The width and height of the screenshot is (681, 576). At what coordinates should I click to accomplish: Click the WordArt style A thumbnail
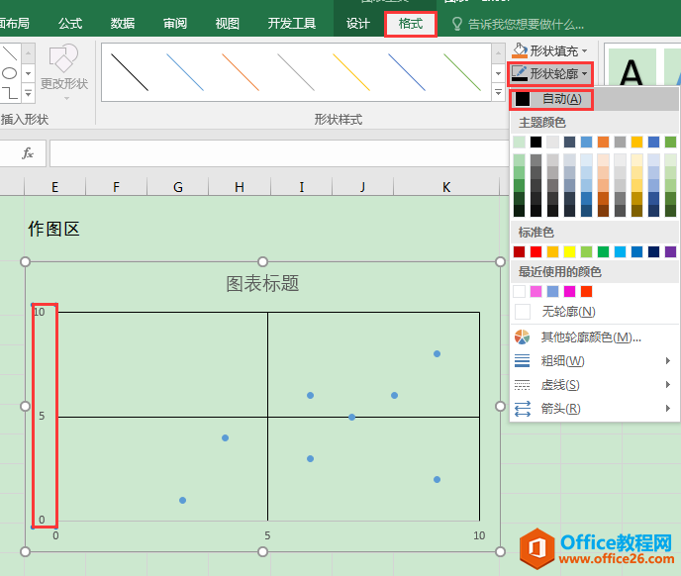tap(632, 69)
